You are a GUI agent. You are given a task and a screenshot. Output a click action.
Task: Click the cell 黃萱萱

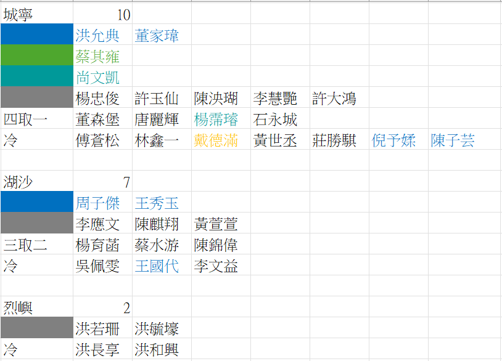click(221, 223)
